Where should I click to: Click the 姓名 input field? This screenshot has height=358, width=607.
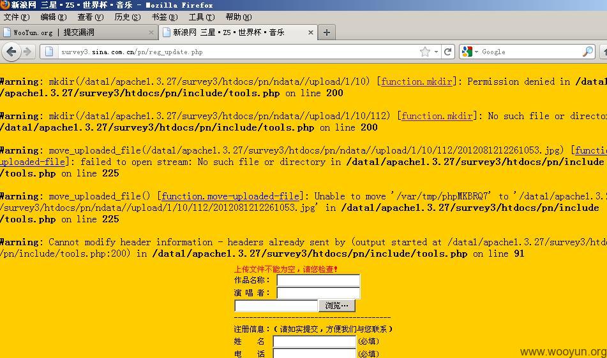coord(314,341)
